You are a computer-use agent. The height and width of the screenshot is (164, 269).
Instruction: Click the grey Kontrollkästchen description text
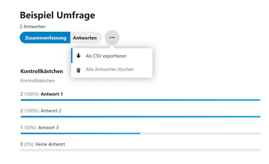(38, 81)
